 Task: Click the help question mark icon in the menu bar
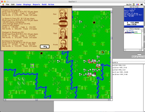tap(133, 5)
